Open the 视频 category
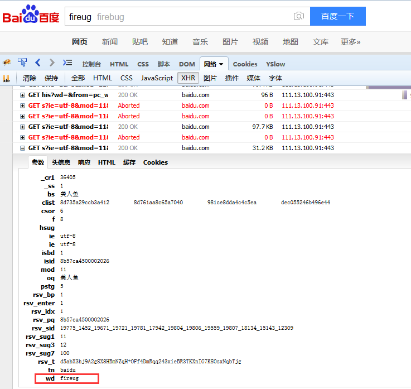This screenshot has height=389, width=411. point(260,42)
